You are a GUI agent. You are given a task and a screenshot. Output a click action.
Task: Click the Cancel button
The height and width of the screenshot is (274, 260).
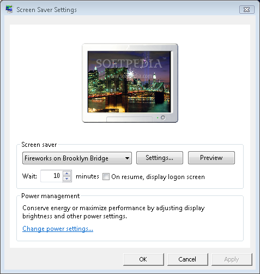[188, 259]
